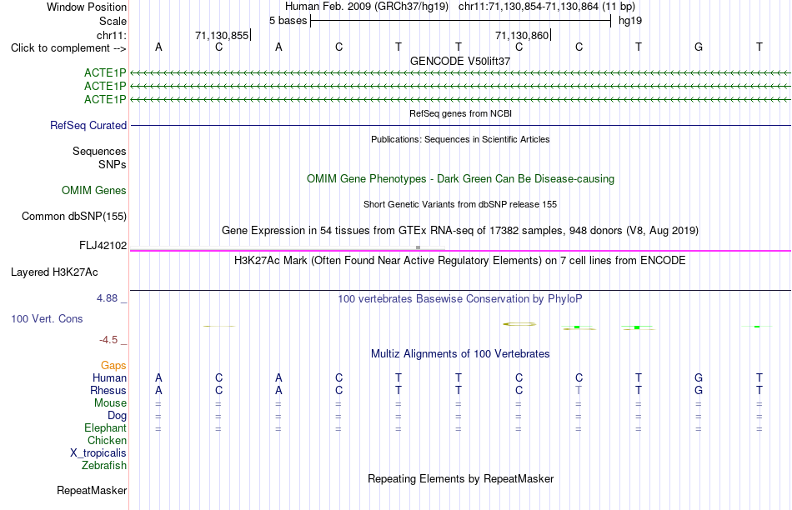Click the orange 'Gaps' label
792x510 pixels.
pos(113,366)
